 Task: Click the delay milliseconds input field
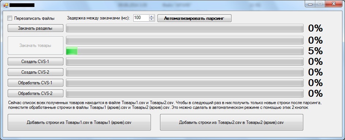[141, 18]
